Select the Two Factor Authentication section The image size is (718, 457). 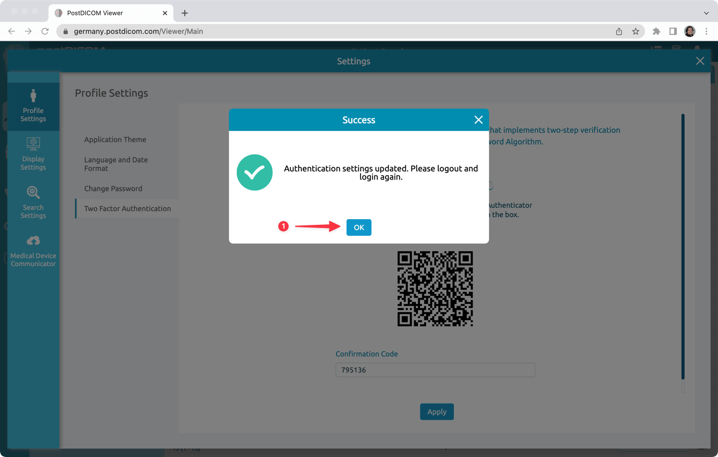pyautogui.click(x=127, y=208)
